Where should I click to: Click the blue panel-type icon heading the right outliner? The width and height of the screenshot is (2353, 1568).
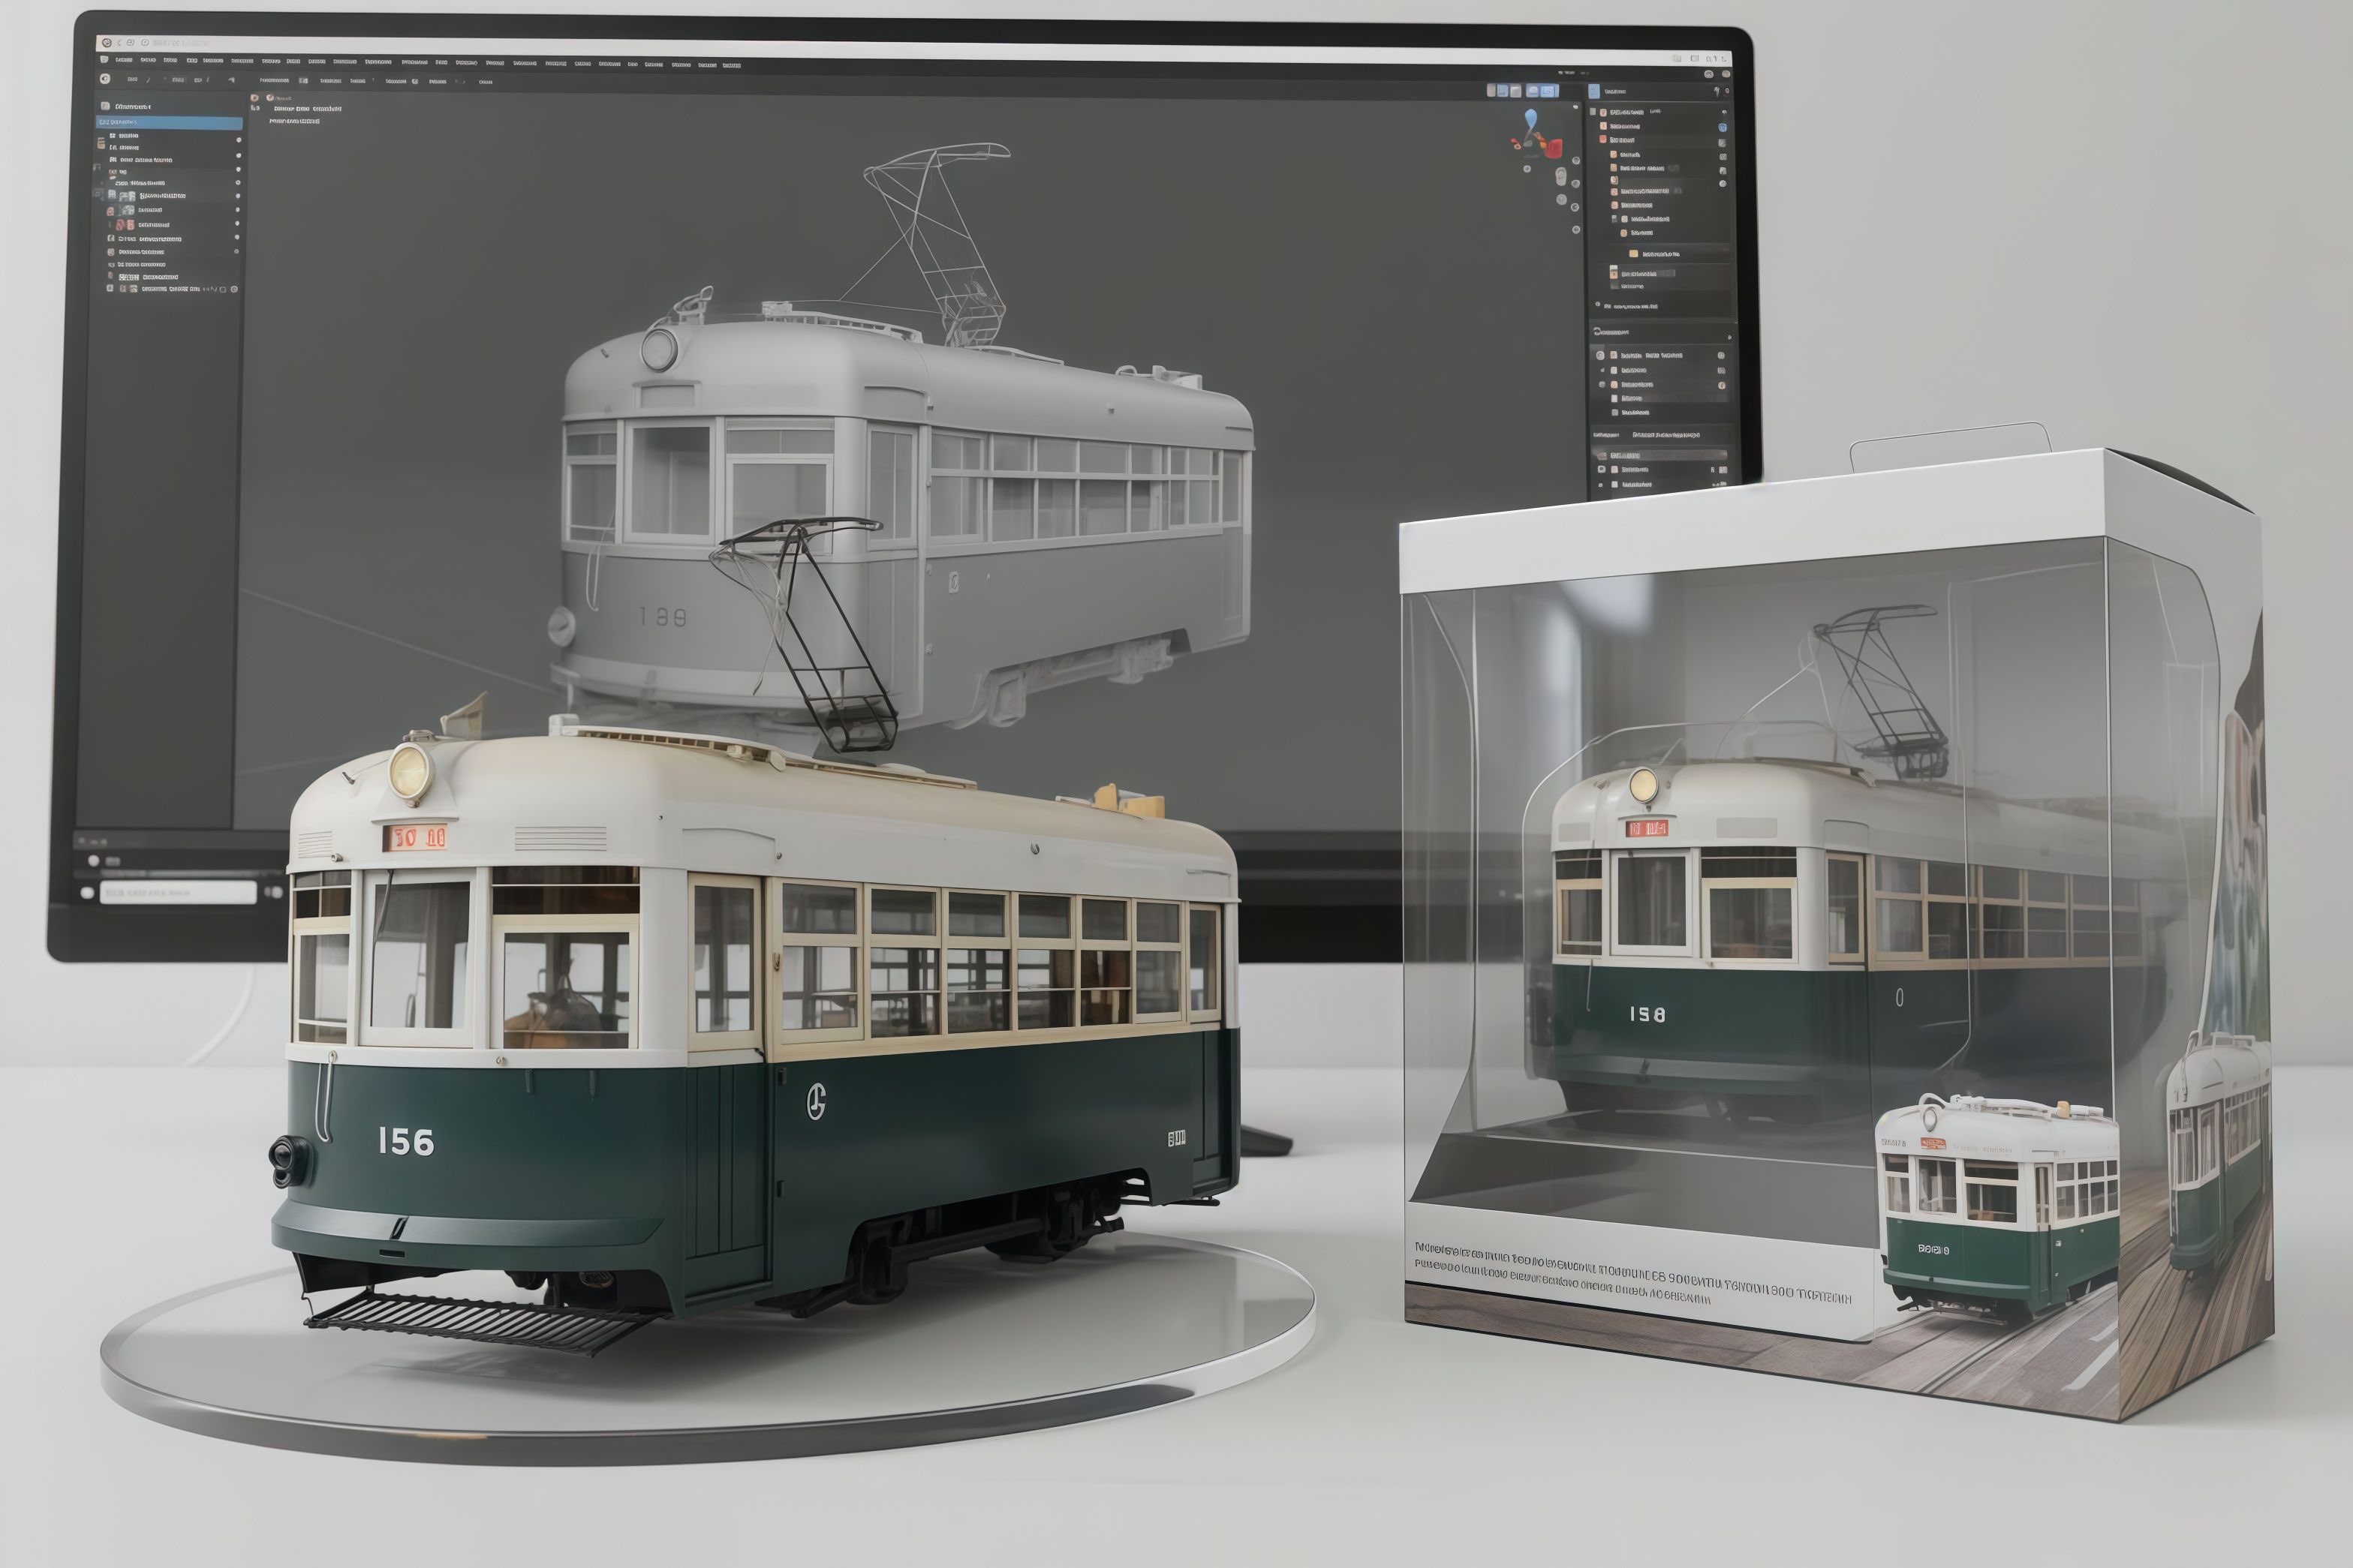coord(1593,91)
